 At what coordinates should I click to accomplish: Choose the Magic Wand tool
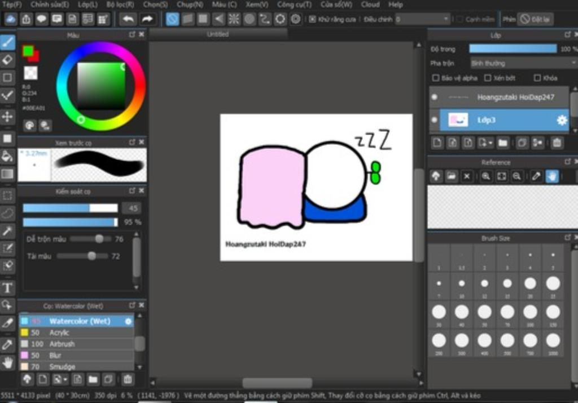click(7, 231)
